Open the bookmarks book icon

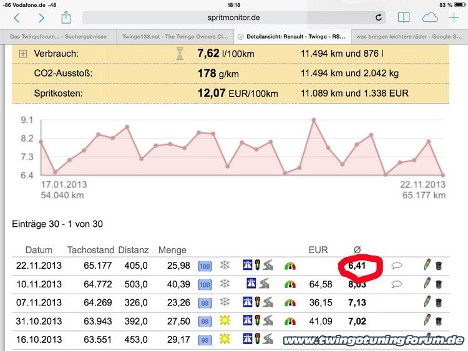404,18
